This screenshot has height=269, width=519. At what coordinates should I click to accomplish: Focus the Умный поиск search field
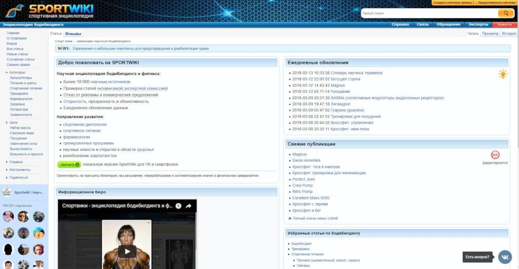coord(429,13)
